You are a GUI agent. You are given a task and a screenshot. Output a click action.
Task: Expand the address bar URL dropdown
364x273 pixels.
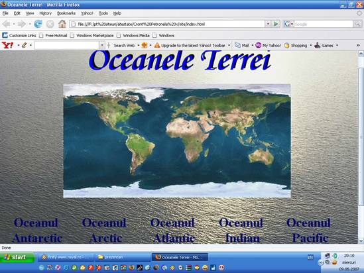click(268, 24)
